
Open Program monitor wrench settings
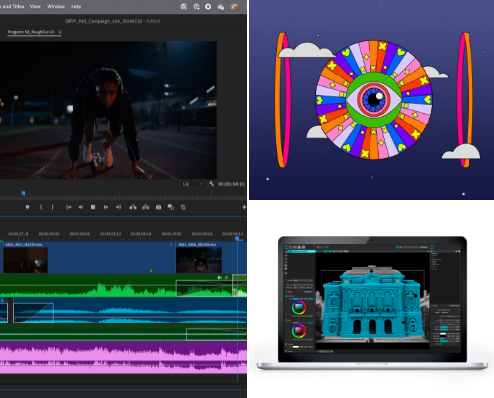(x=211, y=184)
